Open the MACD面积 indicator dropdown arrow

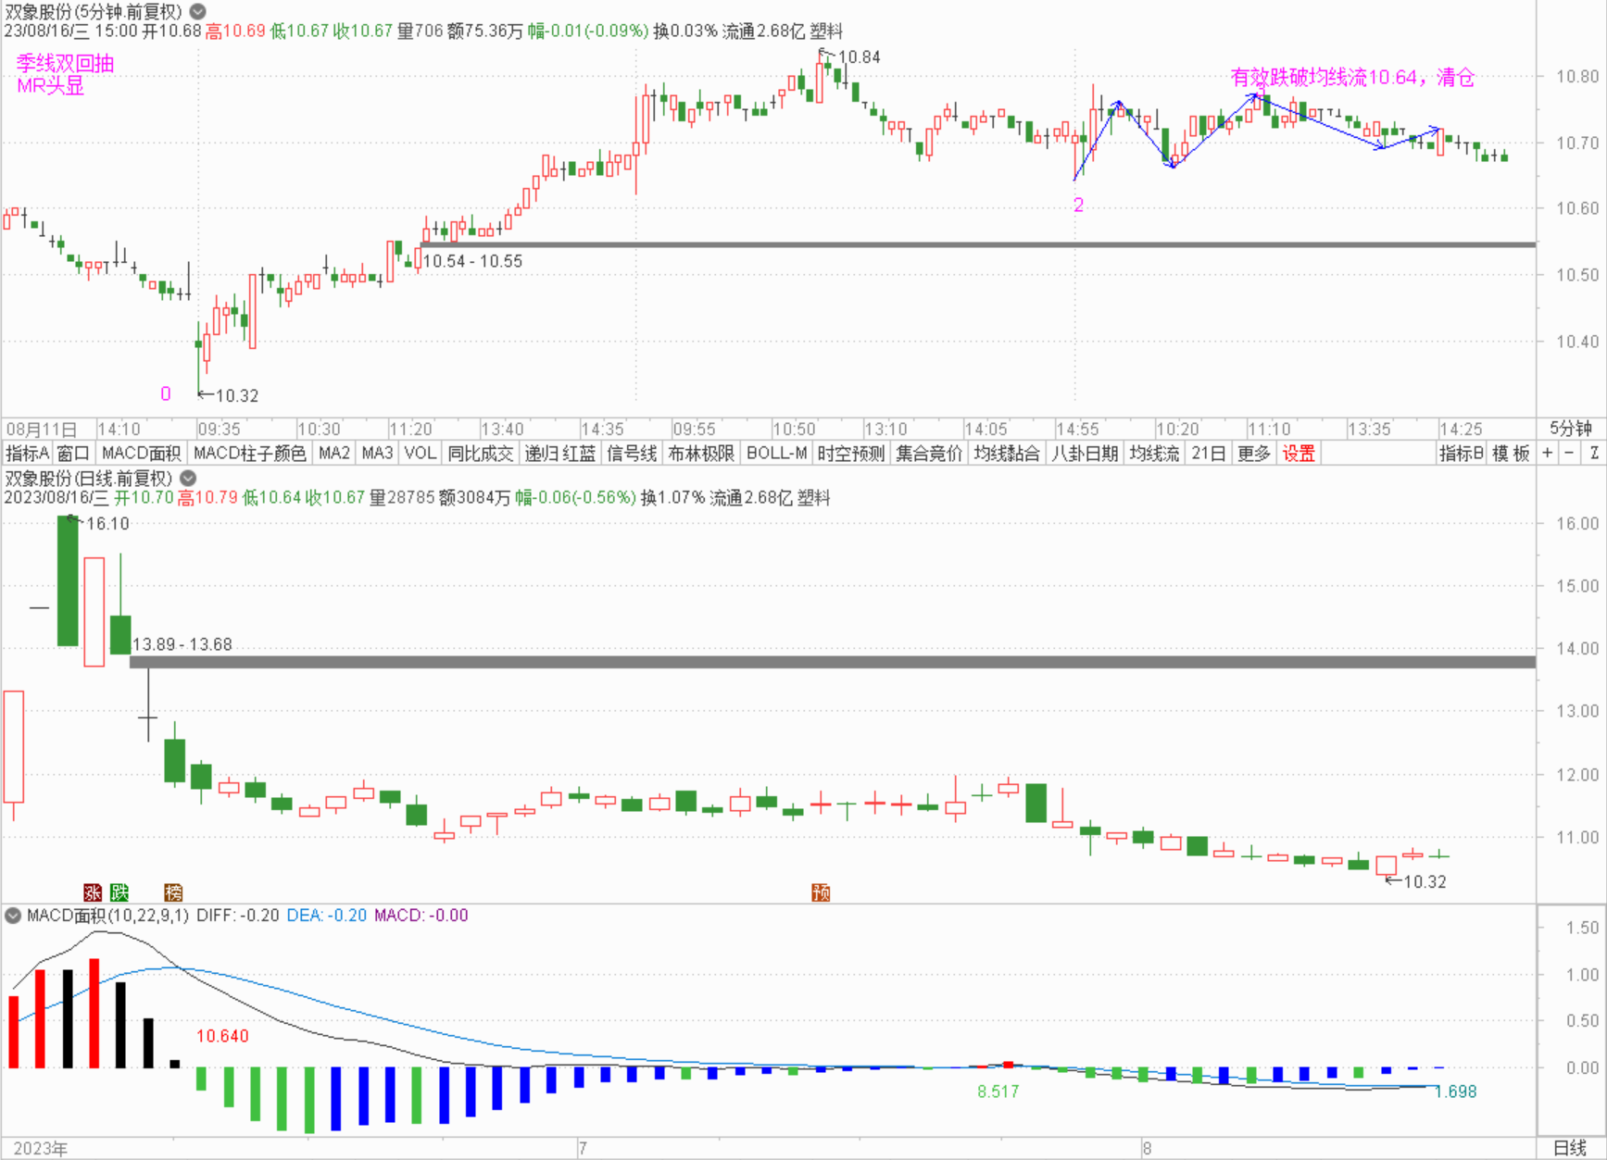coord(13,916)
